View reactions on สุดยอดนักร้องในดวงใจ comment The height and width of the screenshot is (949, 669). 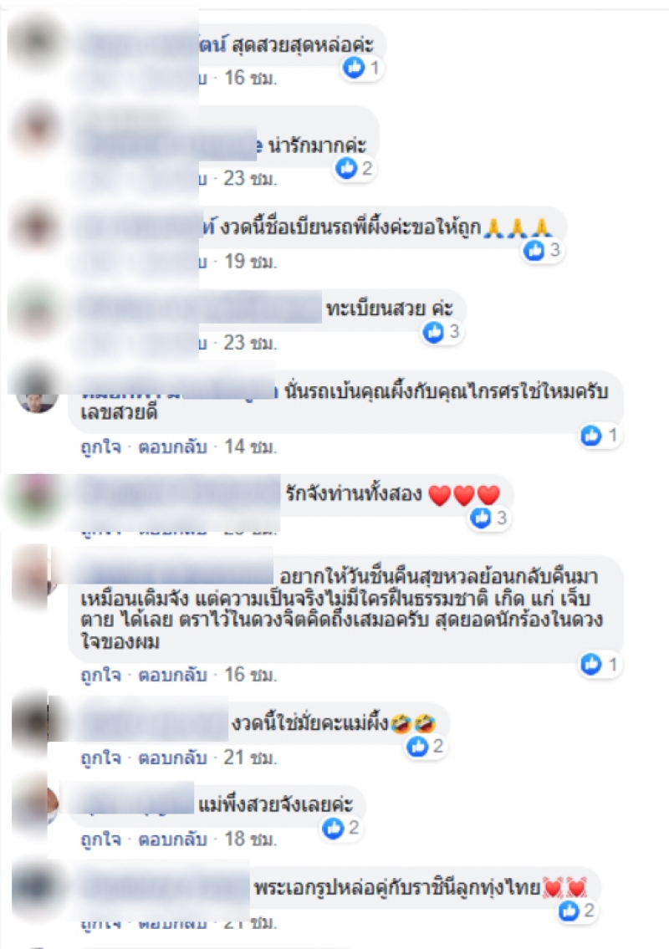coord(600,664)
